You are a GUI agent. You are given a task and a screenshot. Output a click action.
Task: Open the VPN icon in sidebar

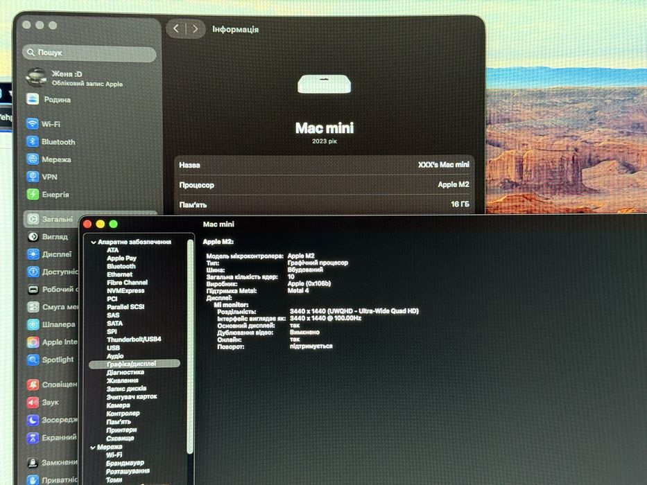point(33,177)
